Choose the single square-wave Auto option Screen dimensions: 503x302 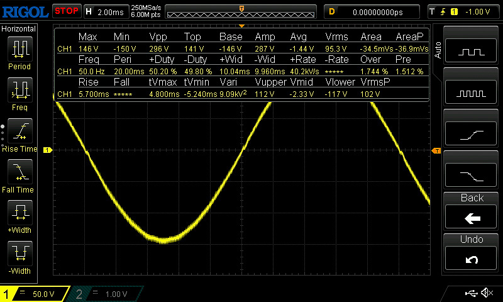point(470,50)
